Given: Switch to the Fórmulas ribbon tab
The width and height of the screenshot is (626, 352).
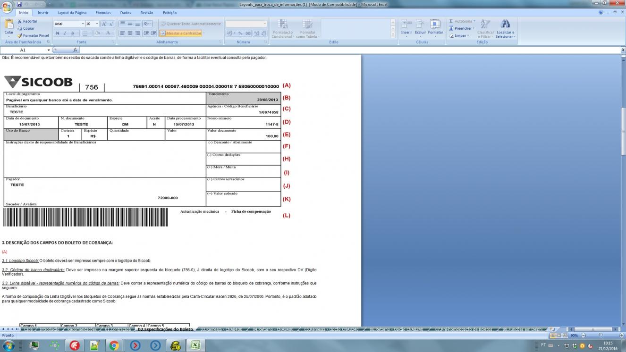Looking at the screenshot, I should 103,13.
